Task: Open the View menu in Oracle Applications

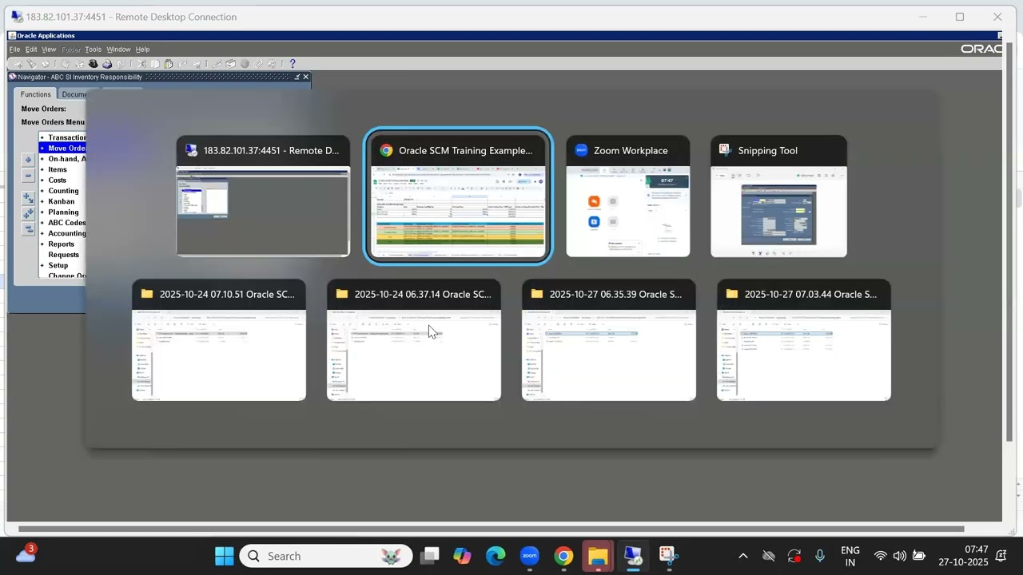Action: tap(49, 50)
